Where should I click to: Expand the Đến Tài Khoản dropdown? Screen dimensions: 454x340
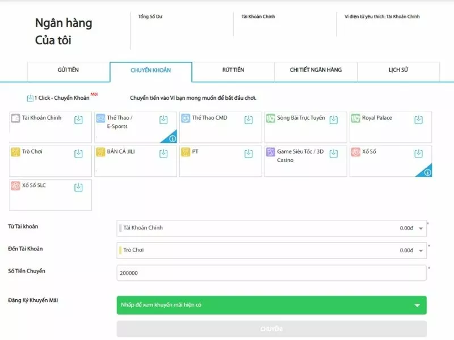pyautogui.click(x=421, y=250)
